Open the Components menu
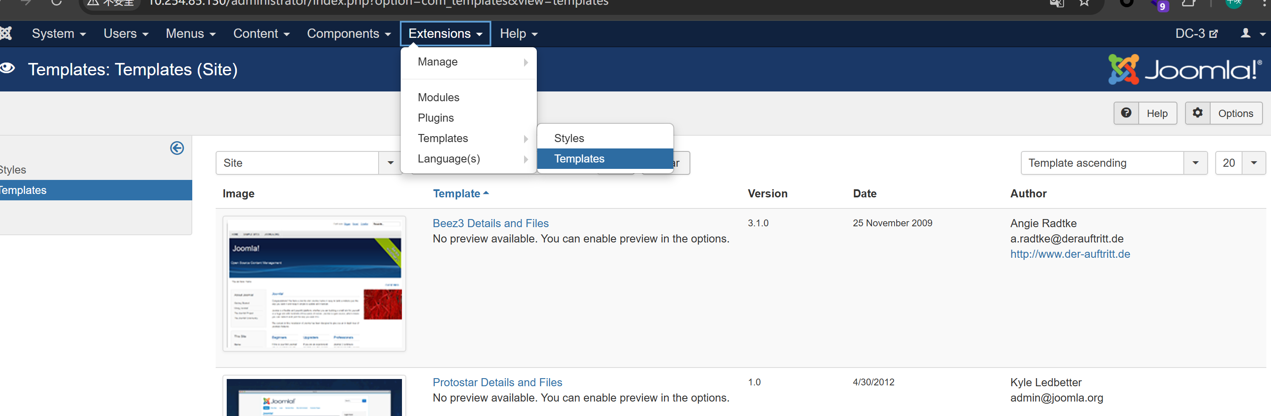 [x=349, y=34]
